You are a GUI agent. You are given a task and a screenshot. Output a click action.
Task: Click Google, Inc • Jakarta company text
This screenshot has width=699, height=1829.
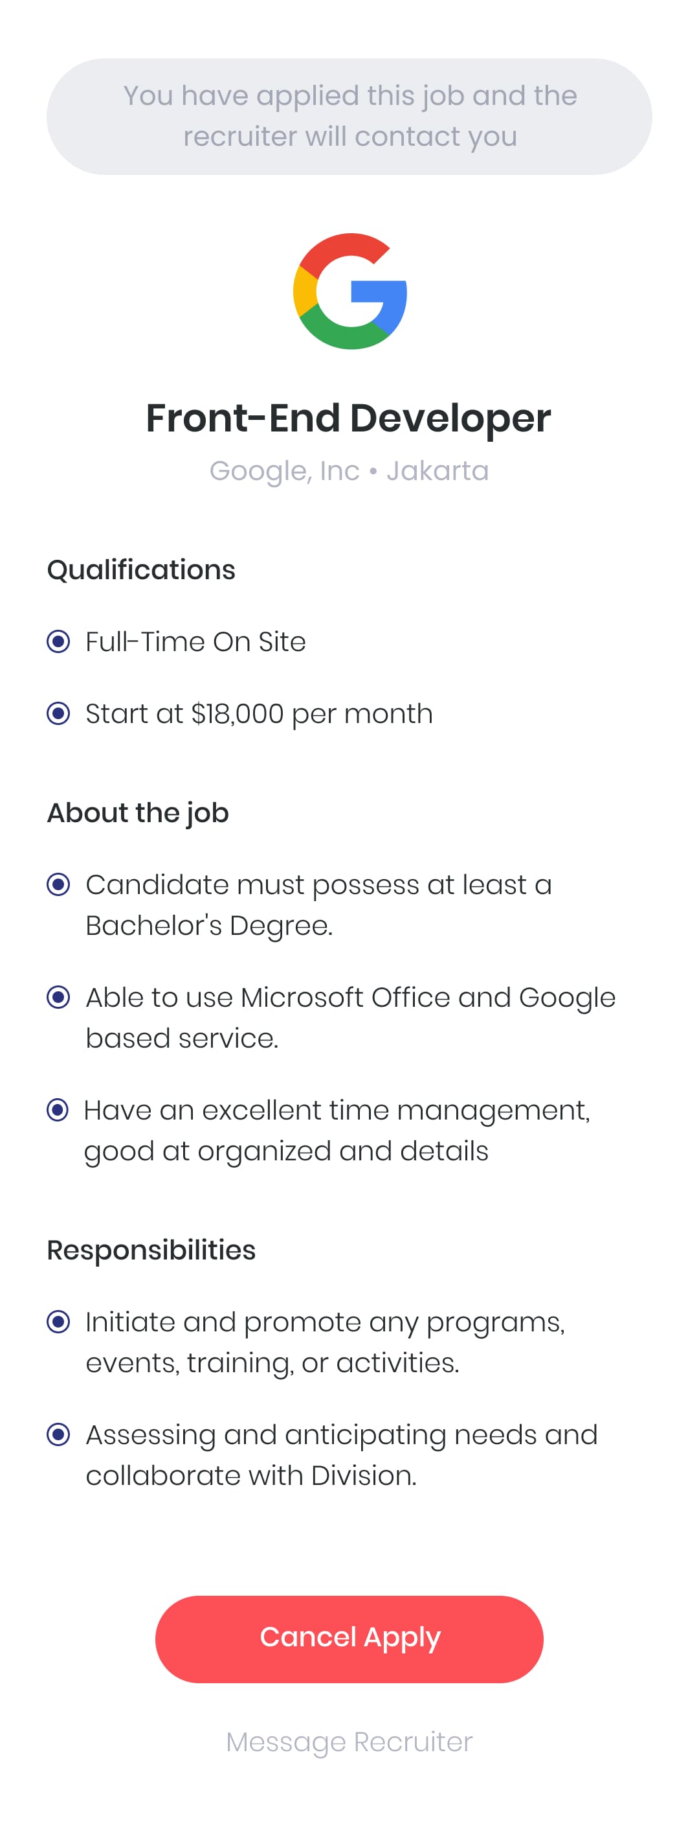349,471
